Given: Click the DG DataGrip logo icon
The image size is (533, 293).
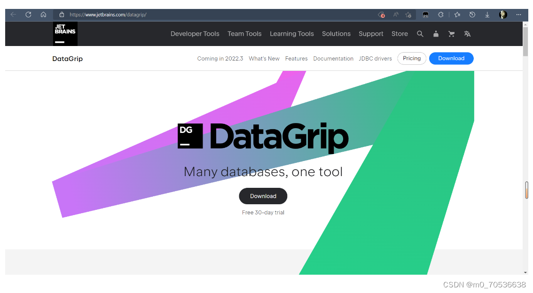Looking at the screenshot, I should (190, 136).
